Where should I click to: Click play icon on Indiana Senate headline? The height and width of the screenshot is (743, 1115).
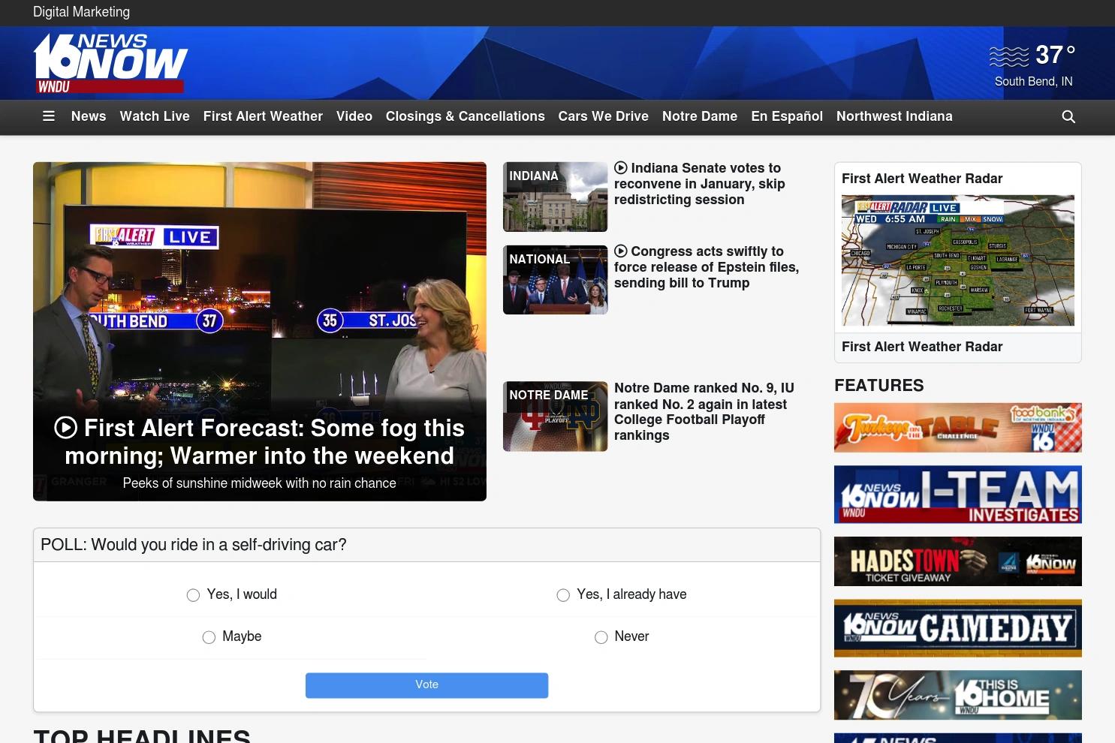(x=621, y=168)
